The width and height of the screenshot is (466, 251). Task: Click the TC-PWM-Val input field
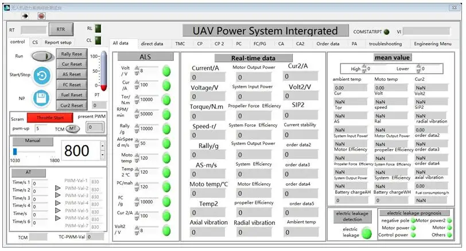95,237
